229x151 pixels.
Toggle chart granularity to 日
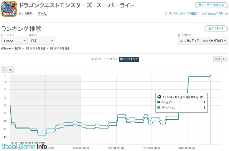(x=224, y=59)
